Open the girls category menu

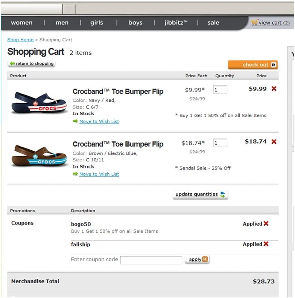(97, 23)
